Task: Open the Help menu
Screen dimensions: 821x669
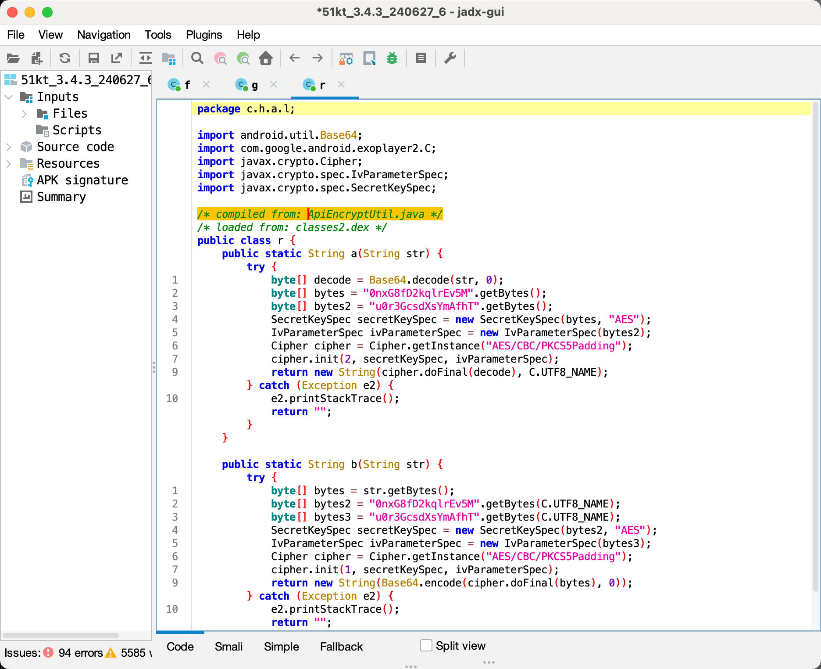Action: (x=248, y=35)
